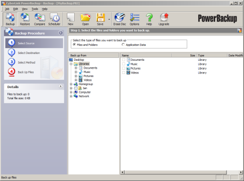Click the Upgrade icon
244x181 pixels.
[x=164, y=19]
